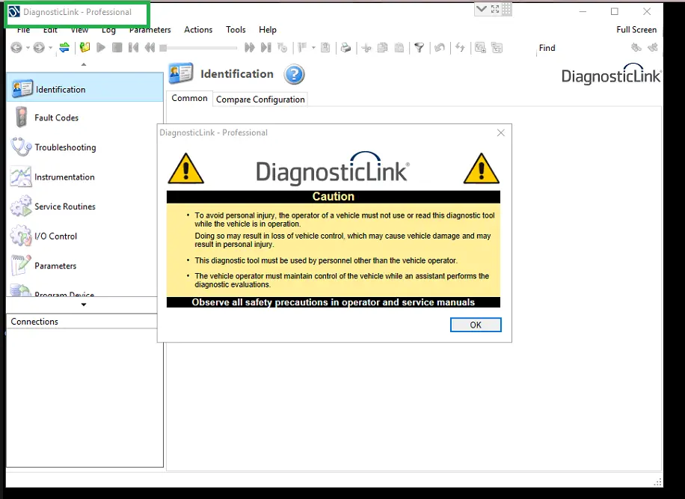The image size is (685, 499).
Task: Click the sidebar scroll-up triangle
Action: [84, 64]
